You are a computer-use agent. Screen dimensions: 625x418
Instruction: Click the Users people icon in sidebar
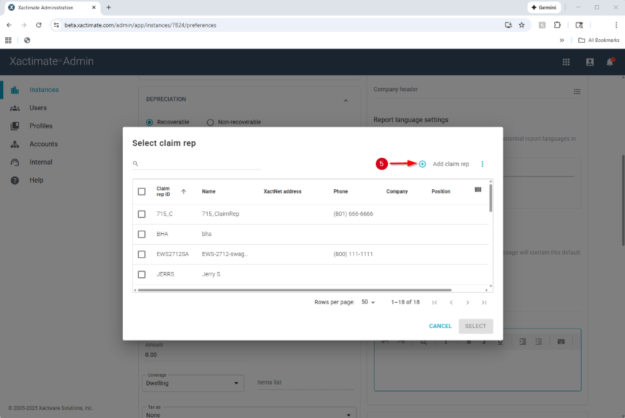pyautogui.click(x=15, y=108)
